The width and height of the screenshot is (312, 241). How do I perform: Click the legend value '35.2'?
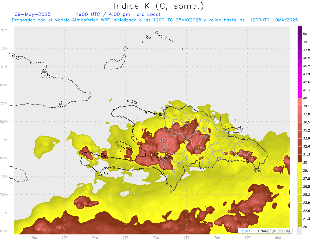[x=306, y=130]
